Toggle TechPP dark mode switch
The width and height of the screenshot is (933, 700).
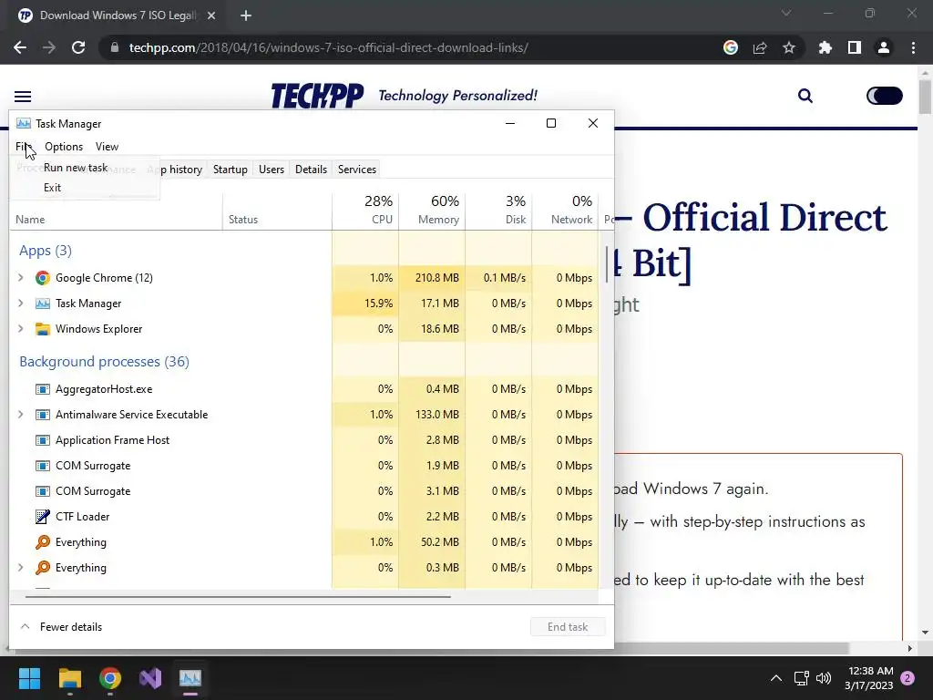click(884, 96)
